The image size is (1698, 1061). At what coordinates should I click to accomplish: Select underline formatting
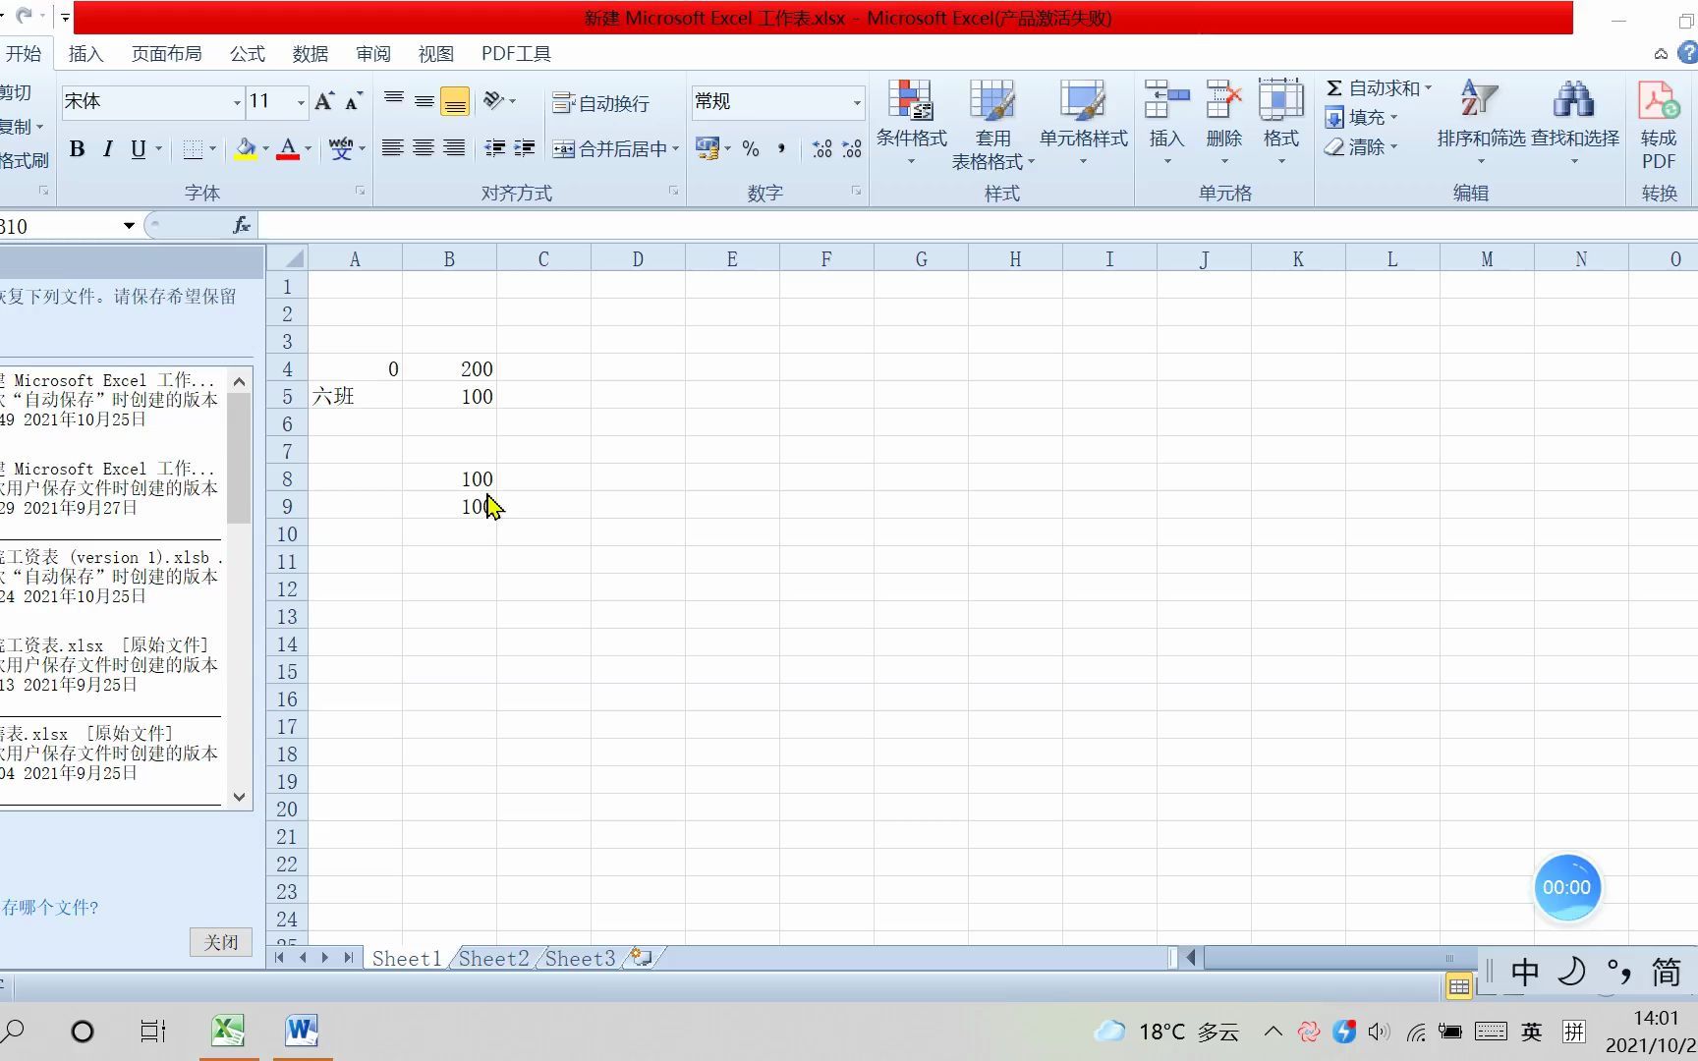(x=139, y=148)
